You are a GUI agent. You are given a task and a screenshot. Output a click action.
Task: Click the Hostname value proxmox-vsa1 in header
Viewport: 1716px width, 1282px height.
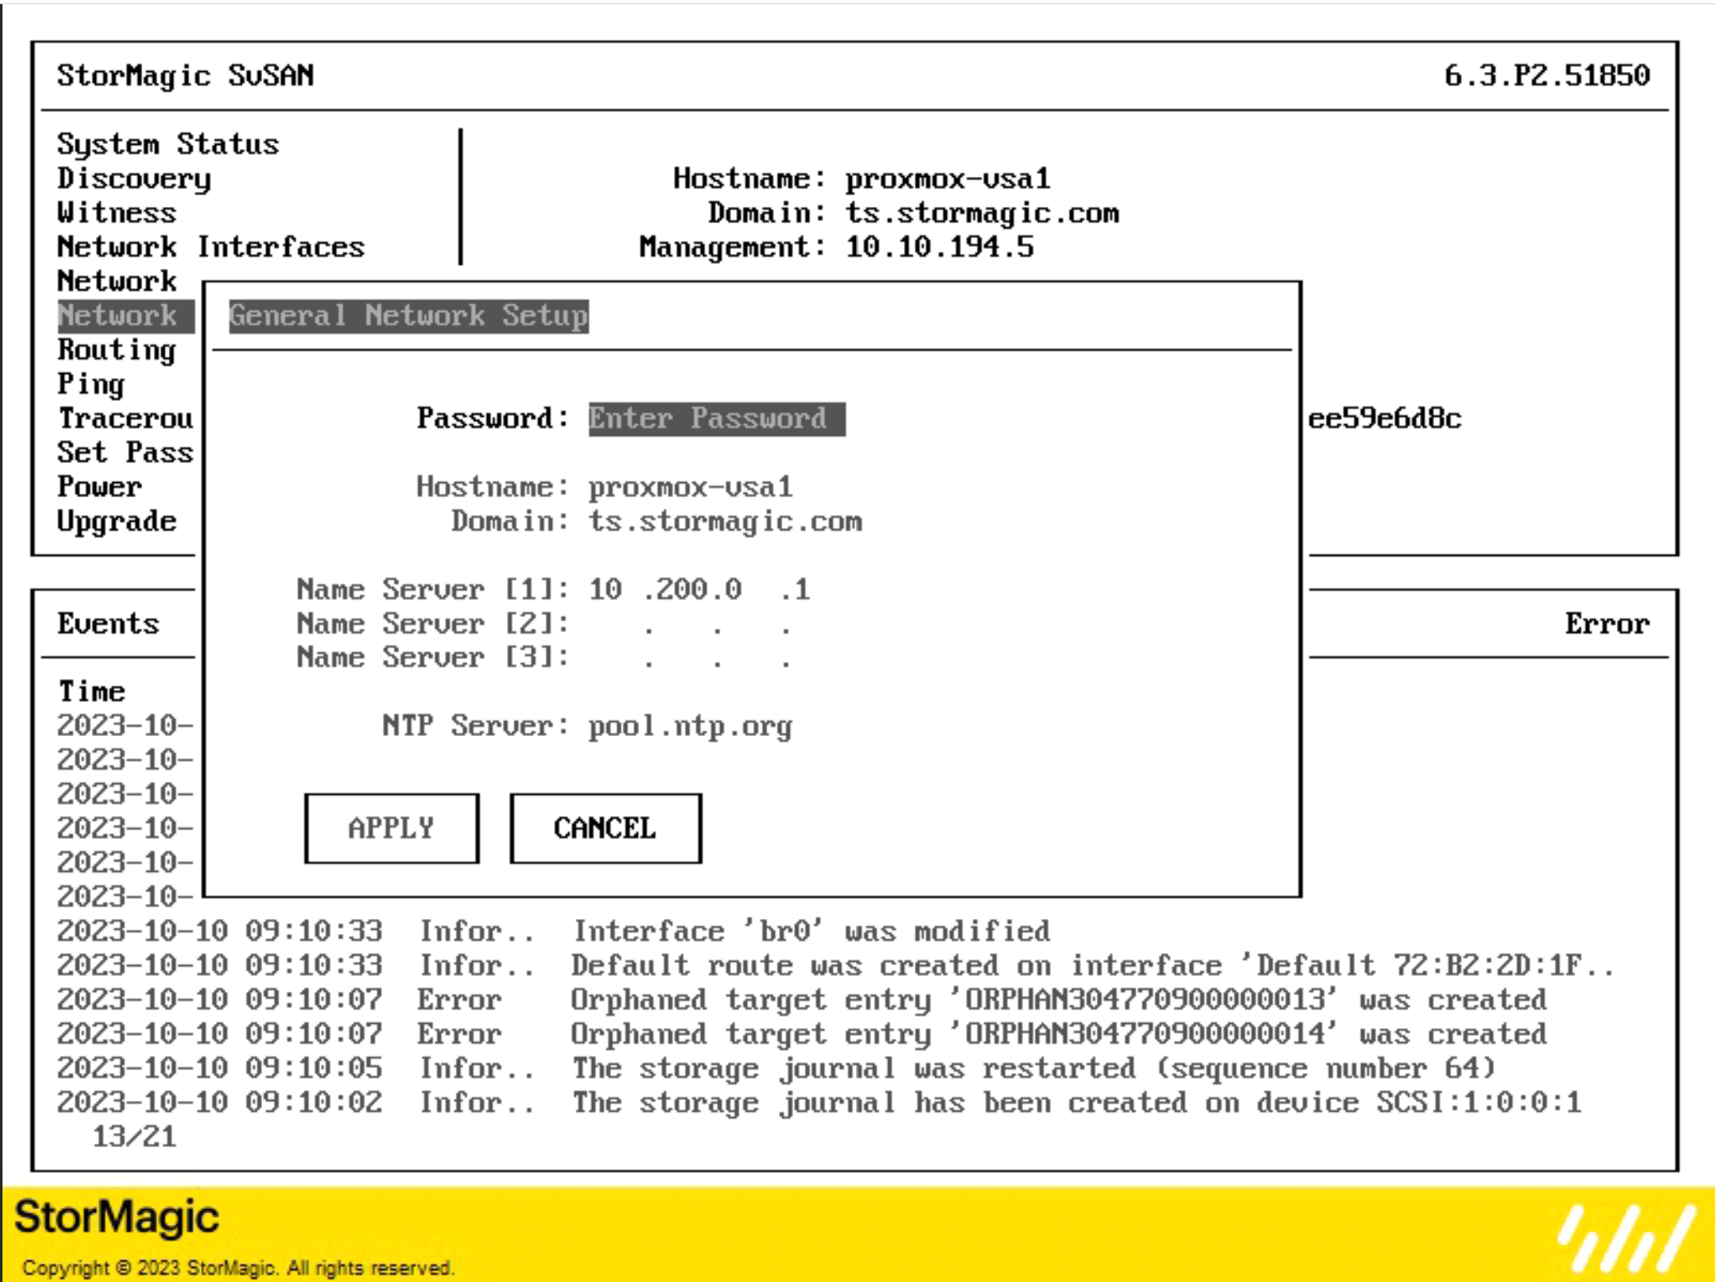point(948,179)
